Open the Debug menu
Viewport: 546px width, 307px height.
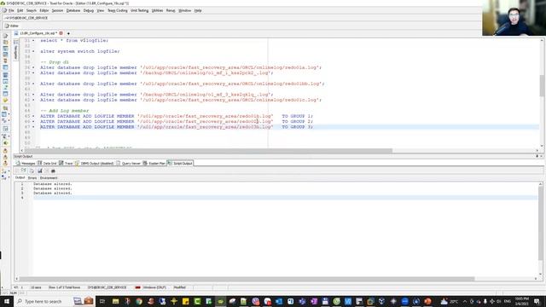pos(89,11)
